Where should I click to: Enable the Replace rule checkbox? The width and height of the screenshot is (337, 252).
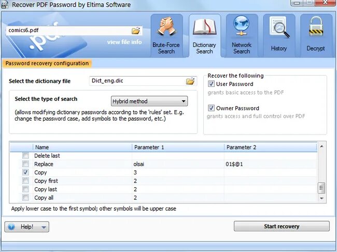click(x=25, y=164)
